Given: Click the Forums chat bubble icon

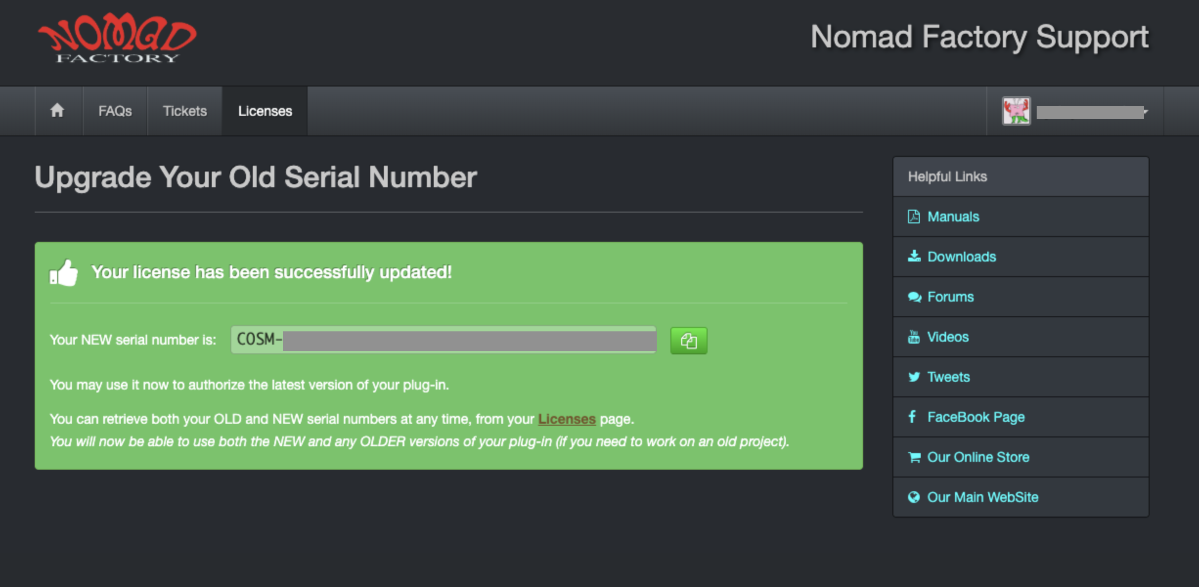Looking at the screenshot, I should 914,297.
